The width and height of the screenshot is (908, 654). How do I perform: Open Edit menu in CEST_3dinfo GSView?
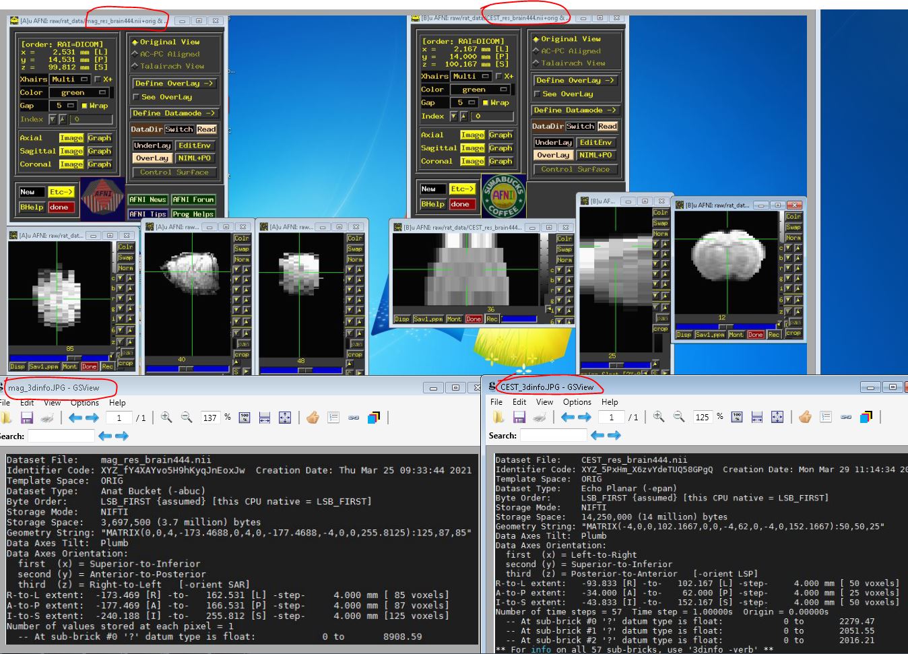519,402
